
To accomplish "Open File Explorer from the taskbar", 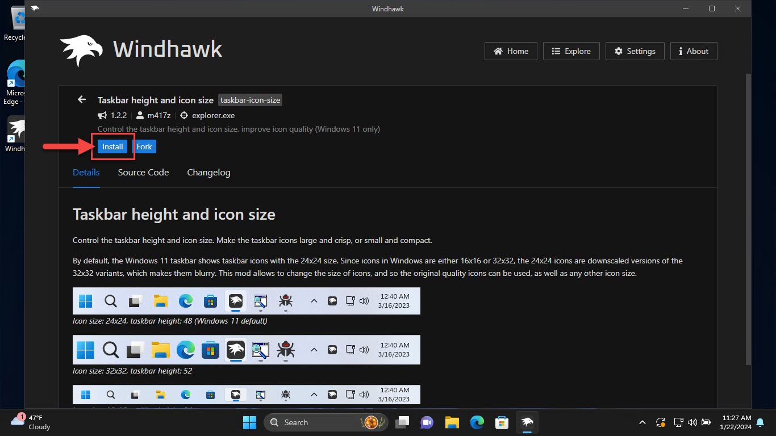I will tap(451, 422).
